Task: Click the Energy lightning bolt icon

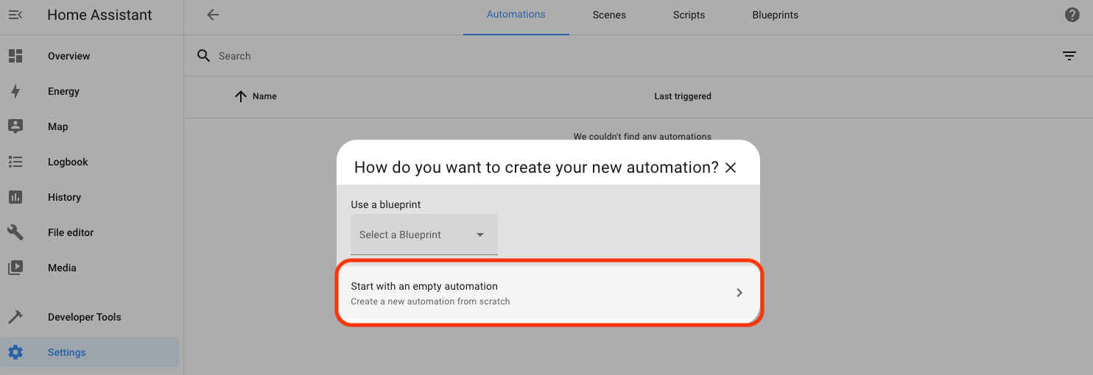Action: pos(15,91)
